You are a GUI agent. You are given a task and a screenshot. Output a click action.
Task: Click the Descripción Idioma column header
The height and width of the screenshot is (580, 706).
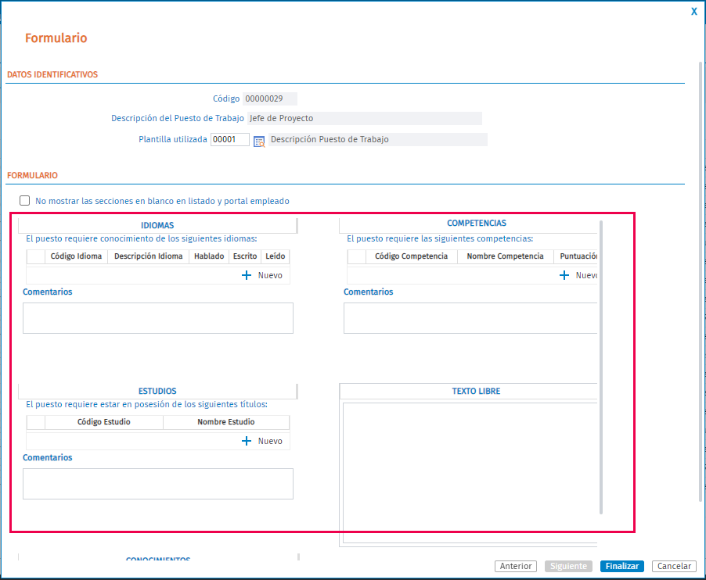148,256
